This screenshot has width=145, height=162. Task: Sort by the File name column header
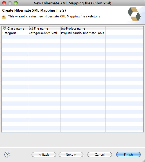44,28
